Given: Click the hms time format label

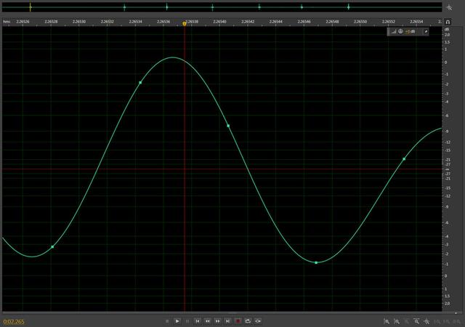Looking at the screenshot, I should tap(7, 22).
